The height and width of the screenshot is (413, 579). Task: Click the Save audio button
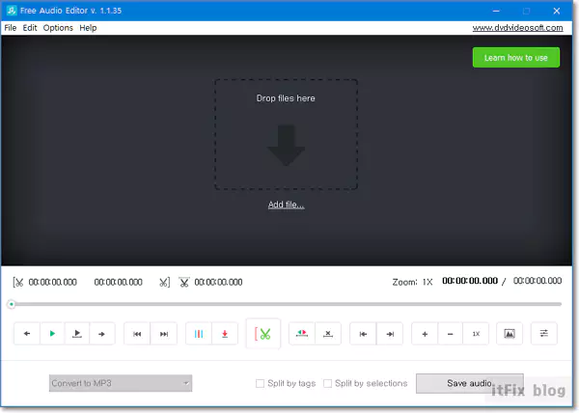click(x=469, y=383)
